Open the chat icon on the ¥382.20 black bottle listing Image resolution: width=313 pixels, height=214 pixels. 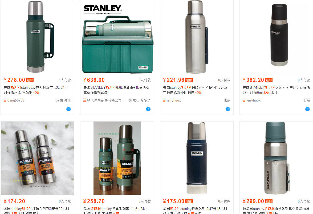(x=307, y=109)
